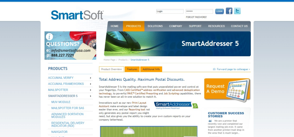Open the RESOURCES menu item

click(216, 26)
